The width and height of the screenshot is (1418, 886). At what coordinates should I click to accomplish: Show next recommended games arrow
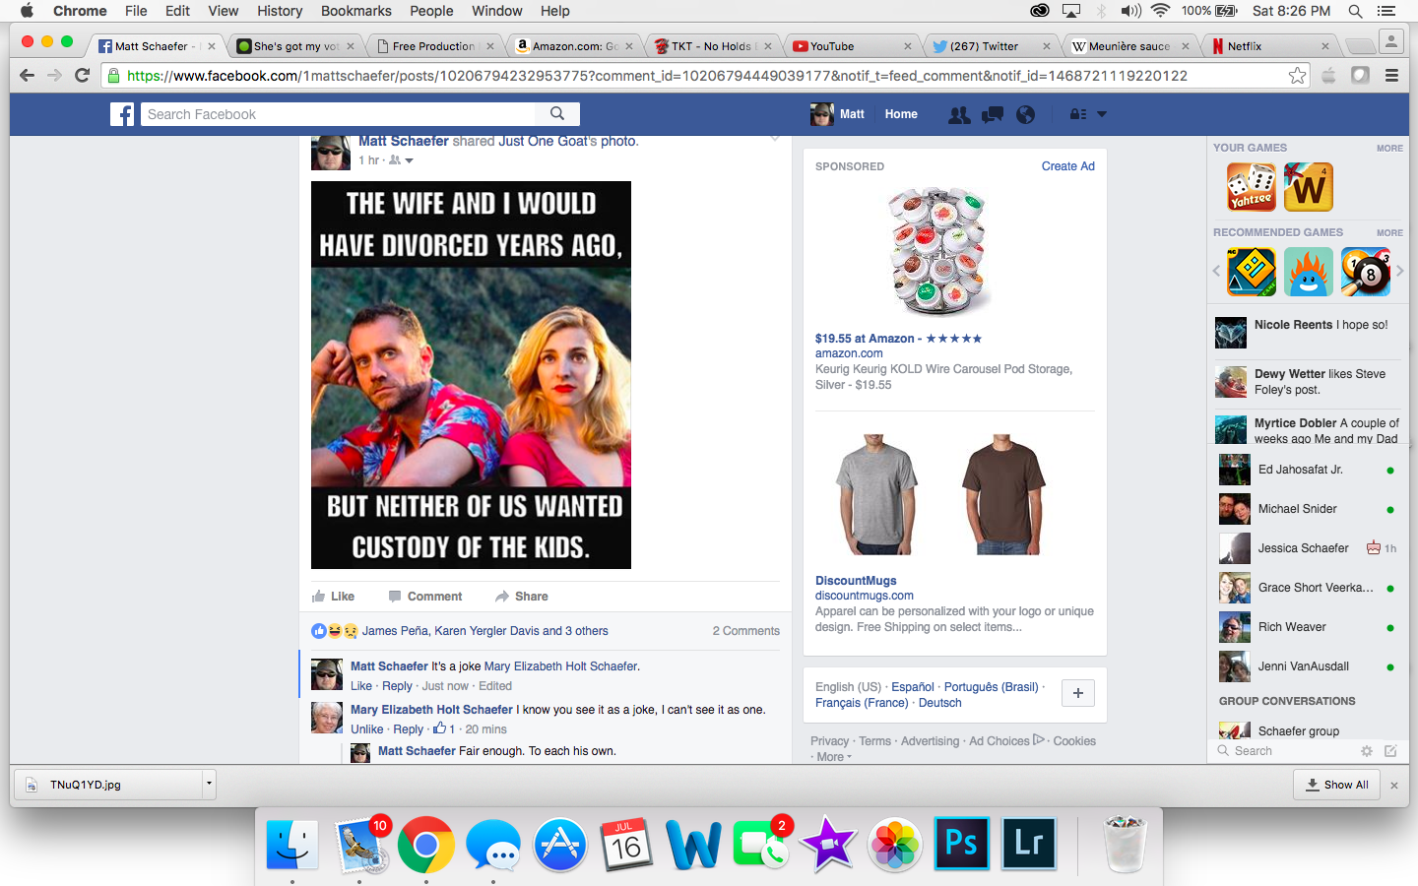tap(1399, 271)
